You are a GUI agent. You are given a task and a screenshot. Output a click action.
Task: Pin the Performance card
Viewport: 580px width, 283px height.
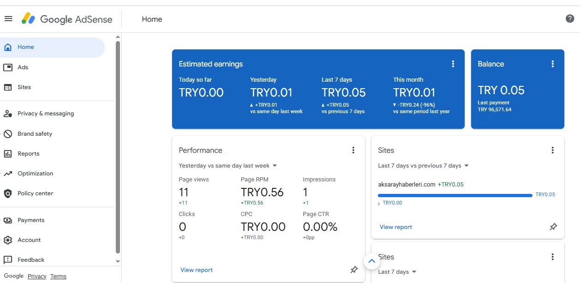354,270
